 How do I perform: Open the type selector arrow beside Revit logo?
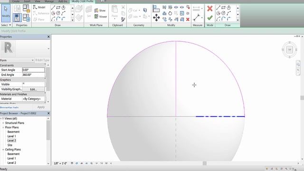pyautogui.click(x=48, y=48)
